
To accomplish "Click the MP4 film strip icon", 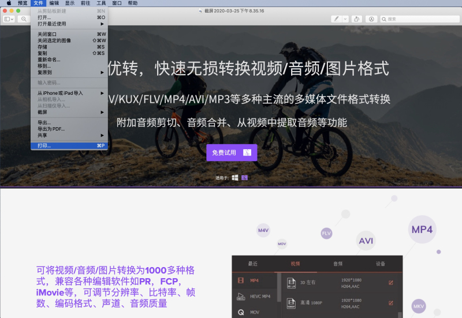I will coord(241,280).
